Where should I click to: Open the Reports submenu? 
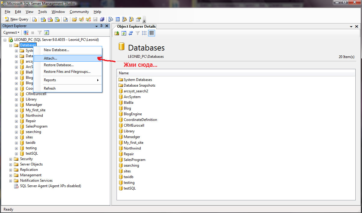point(68,80)
